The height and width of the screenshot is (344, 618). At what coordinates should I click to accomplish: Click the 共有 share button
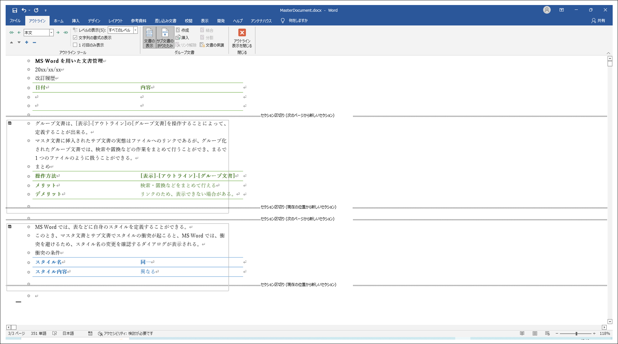click(598, 21)
